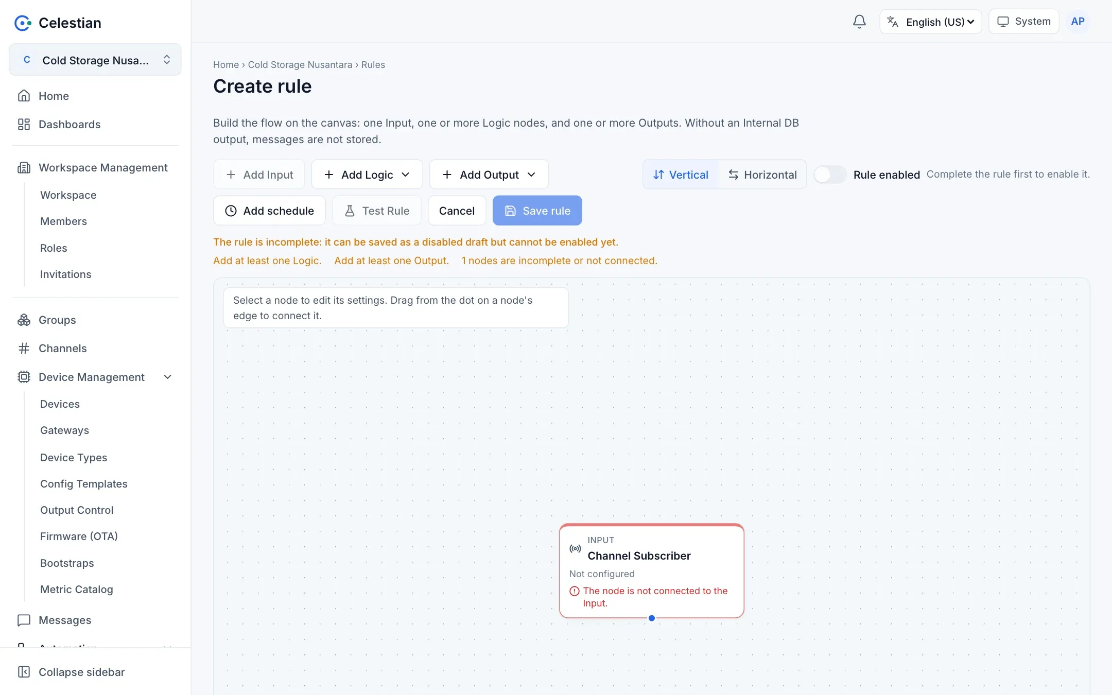
Task: Click the monitor icon in System button
Action: (x=1003, y=22)
